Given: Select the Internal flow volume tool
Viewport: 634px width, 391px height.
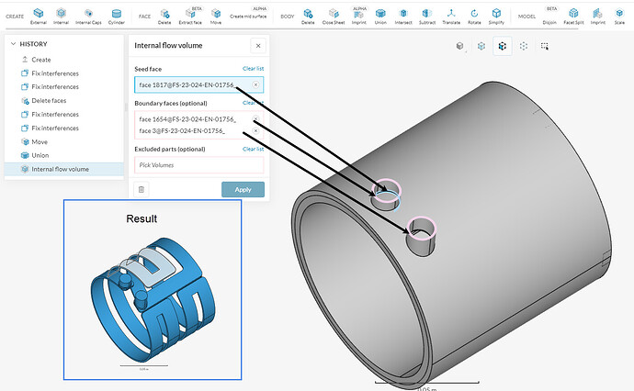Looking at the screenshot, I should [61, 17].
